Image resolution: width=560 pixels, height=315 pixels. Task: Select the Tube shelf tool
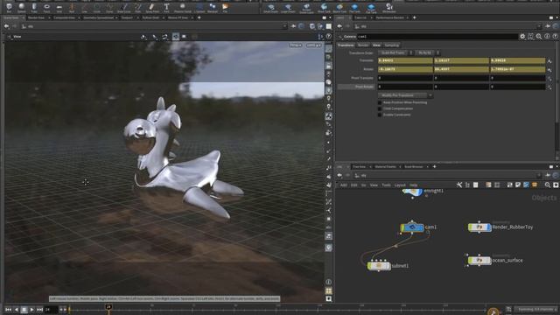pyautogui.click(x=34, y=7)
